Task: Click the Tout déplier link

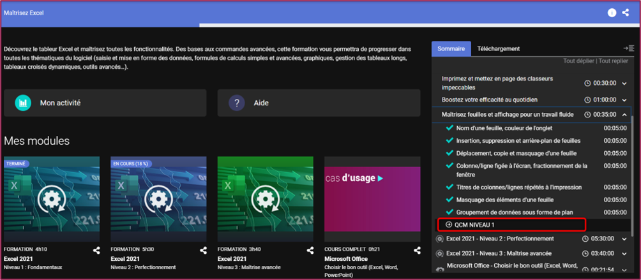Action: [x=578, y=61]
